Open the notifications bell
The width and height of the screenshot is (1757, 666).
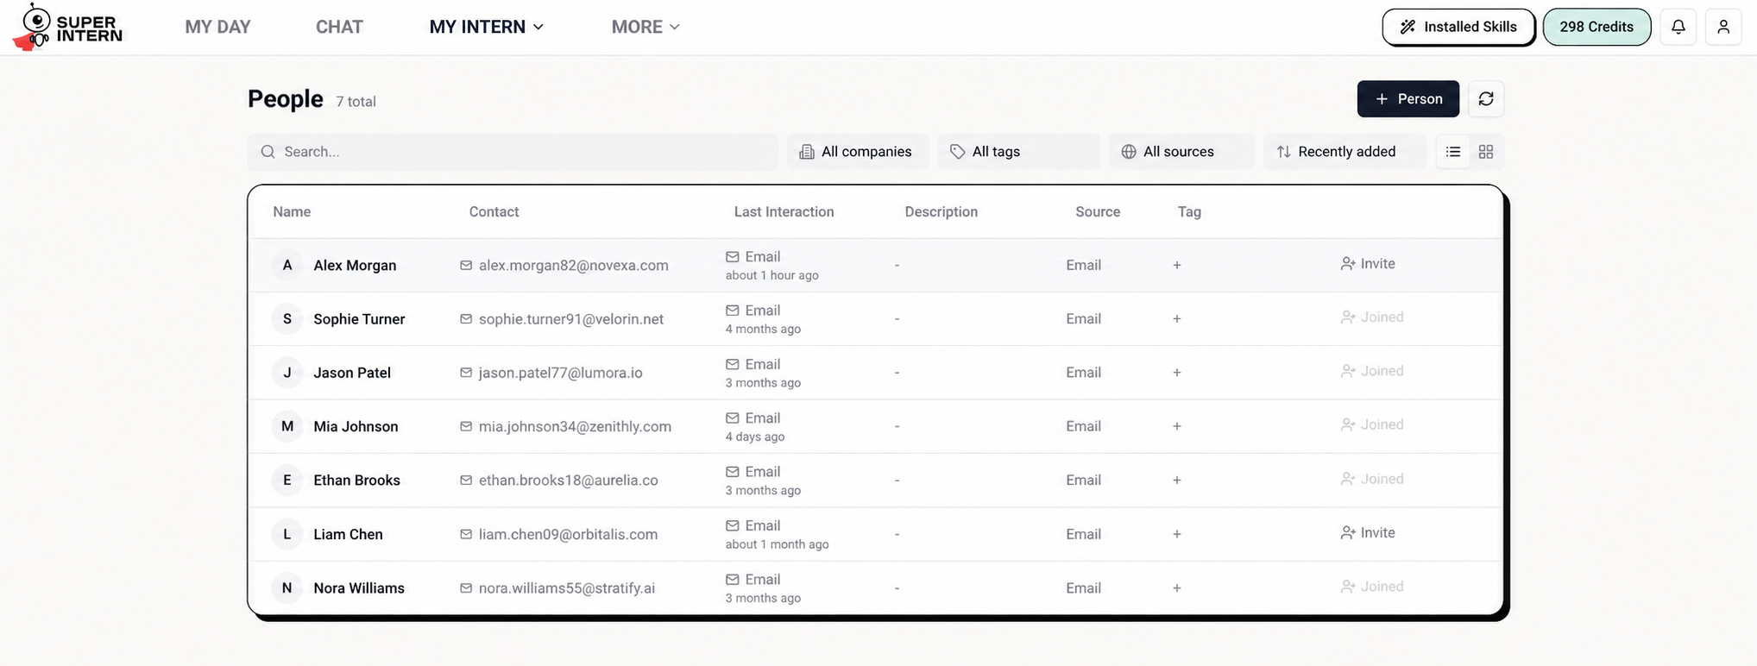pos(1678,27)
